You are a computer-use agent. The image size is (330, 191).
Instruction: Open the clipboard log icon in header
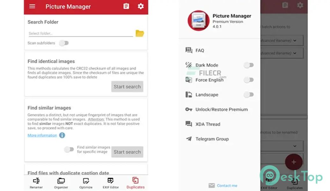click(126, 6)
